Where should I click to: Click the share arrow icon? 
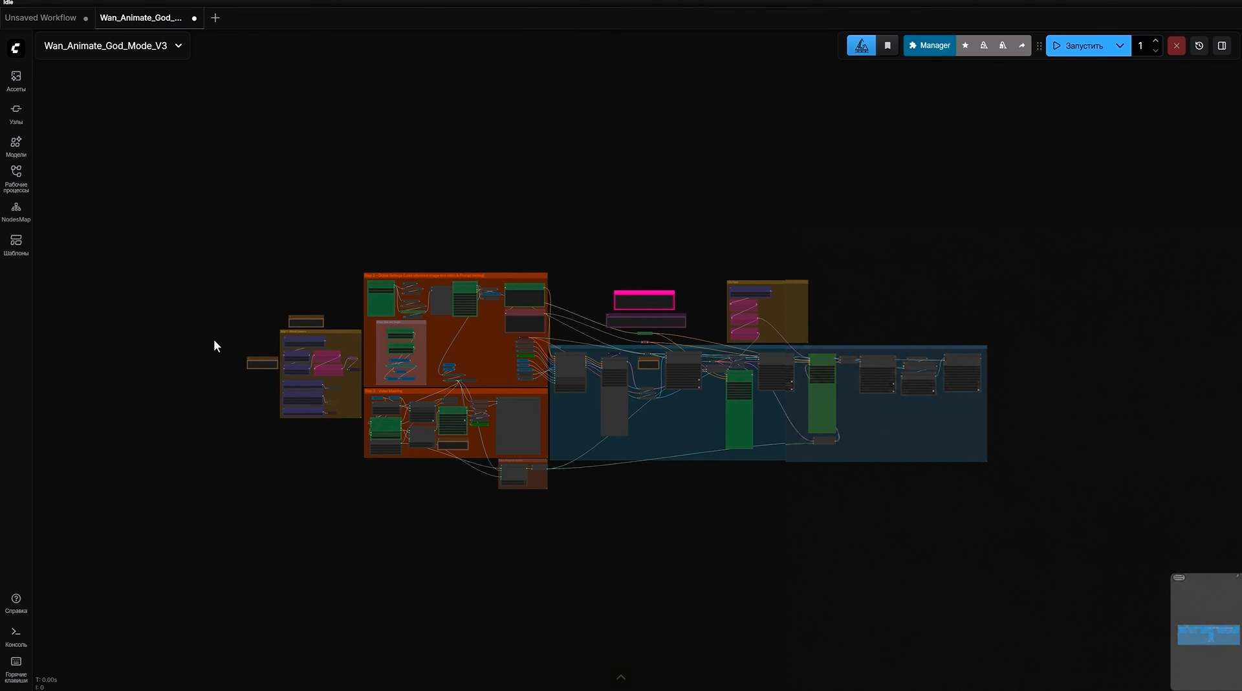pos(1022,45)
